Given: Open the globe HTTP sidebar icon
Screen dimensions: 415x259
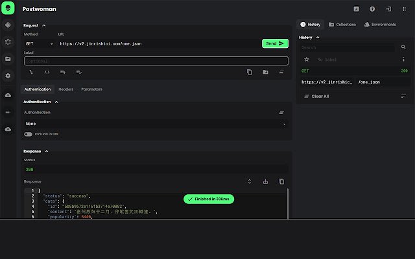Looking at the screenshot, I should pos(8,25).
